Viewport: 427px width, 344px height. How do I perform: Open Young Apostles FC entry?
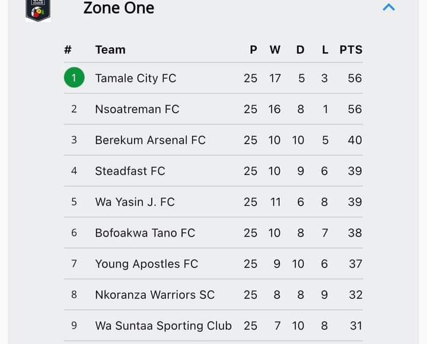(213, 264)
